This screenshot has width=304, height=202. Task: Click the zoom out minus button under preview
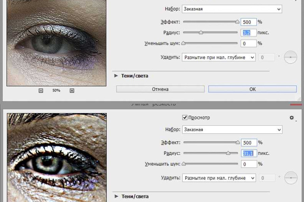[41, 91]
